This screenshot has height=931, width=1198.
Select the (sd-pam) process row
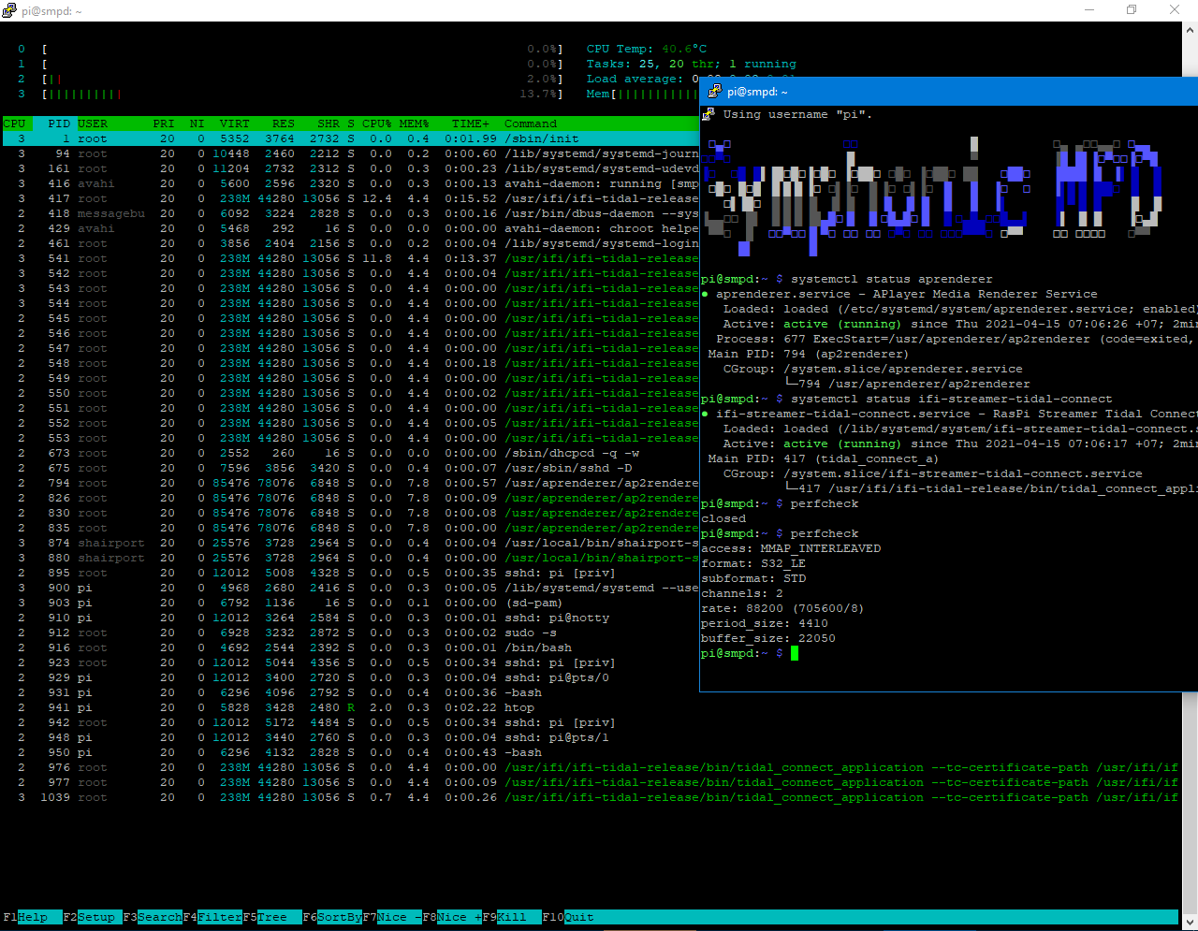tap(351, 603)
